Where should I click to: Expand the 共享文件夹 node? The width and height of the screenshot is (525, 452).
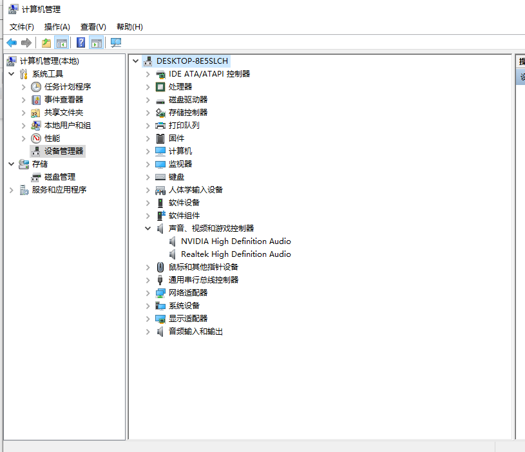pyautogui.click(x=23, y=113)
